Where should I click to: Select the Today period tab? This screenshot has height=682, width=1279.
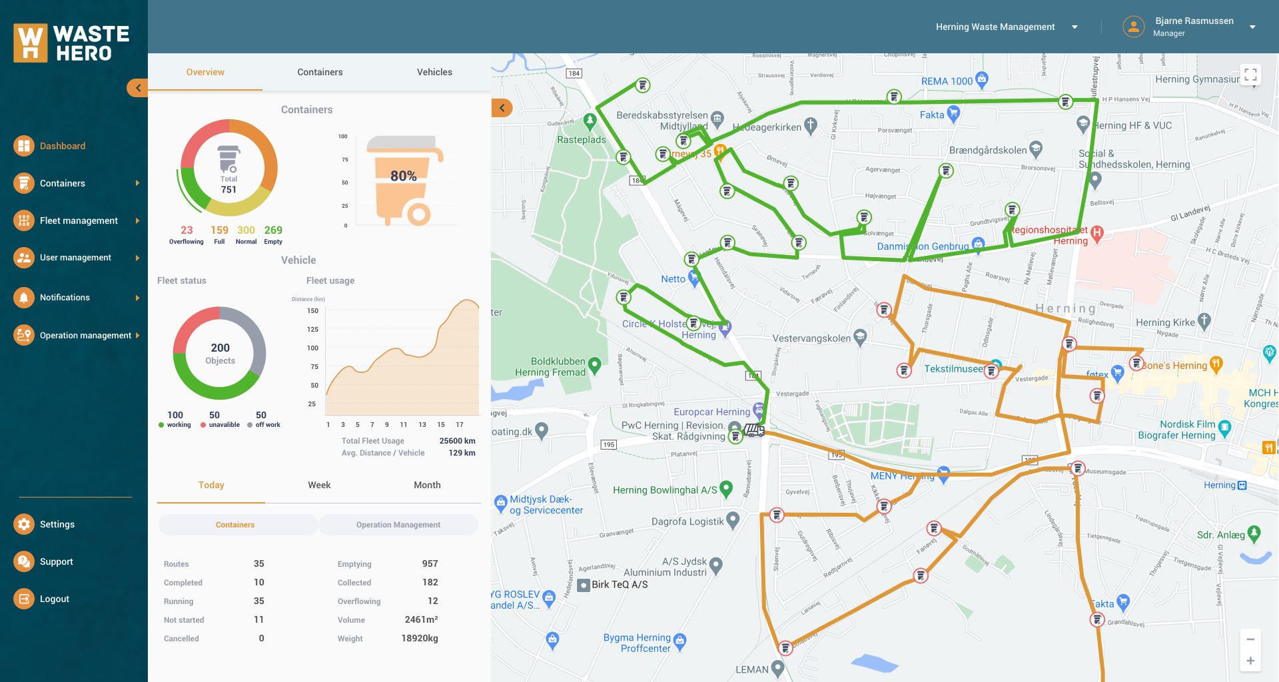(x=211, y=485)
